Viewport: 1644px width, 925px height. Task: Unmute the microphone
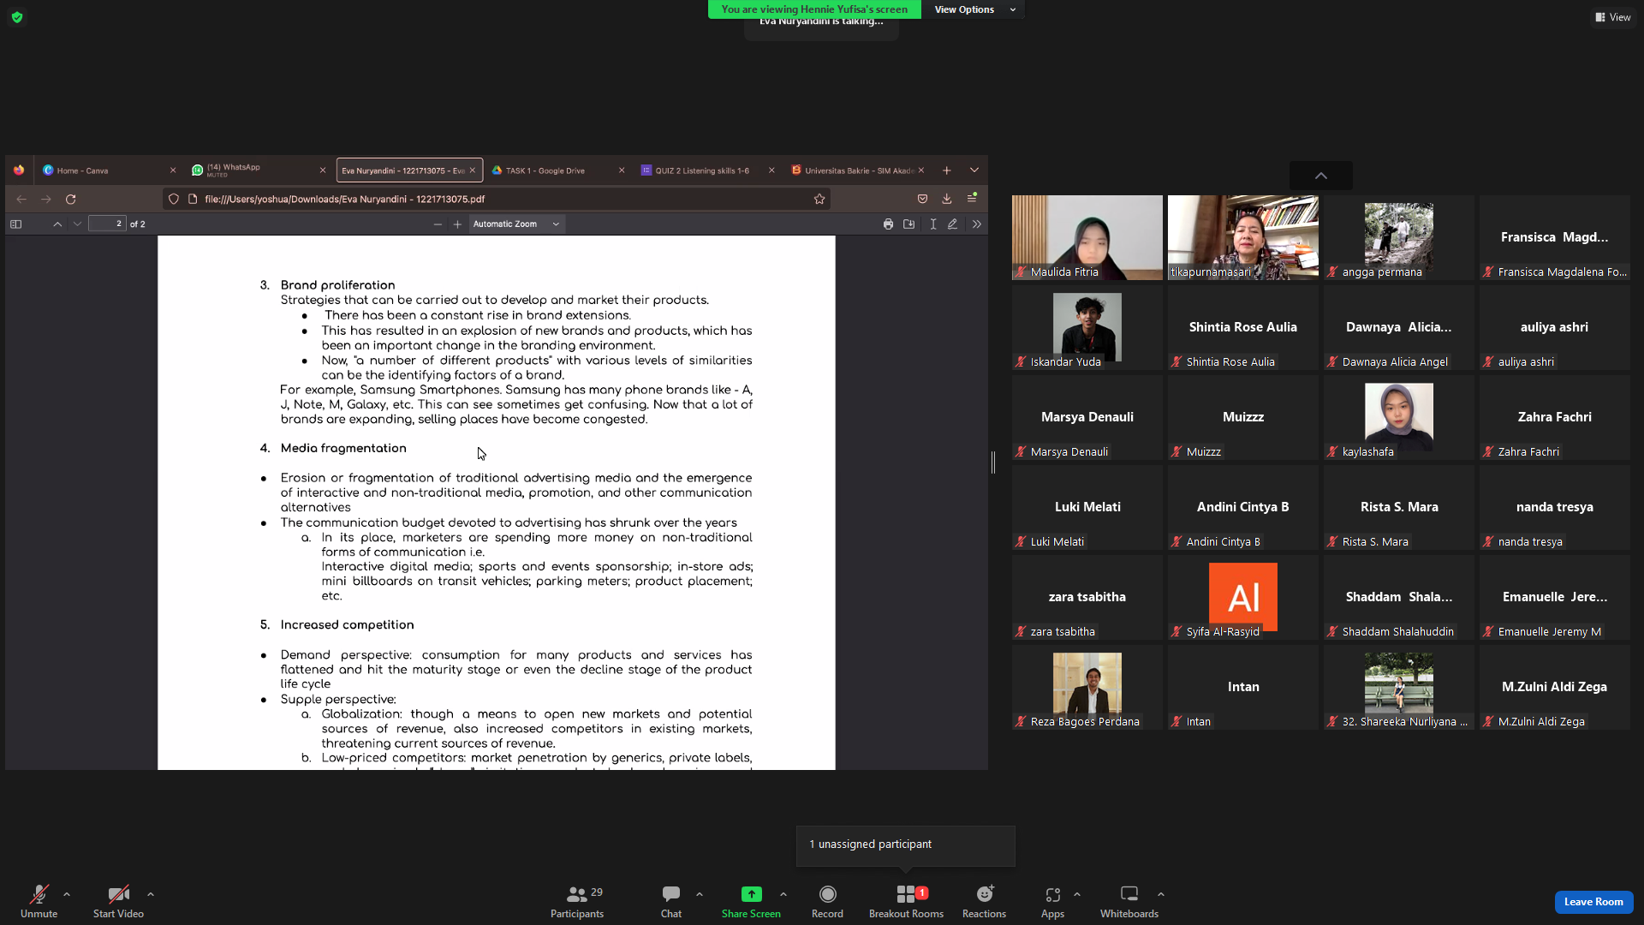click(x=39, y=901)
